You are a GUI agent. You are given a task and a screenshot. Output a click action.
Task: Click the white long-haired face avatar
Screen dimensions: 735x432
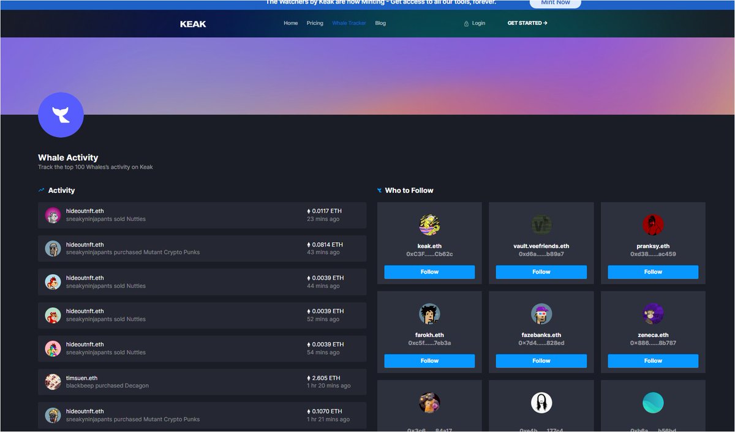pyautogui.click(x=541, y=403)
